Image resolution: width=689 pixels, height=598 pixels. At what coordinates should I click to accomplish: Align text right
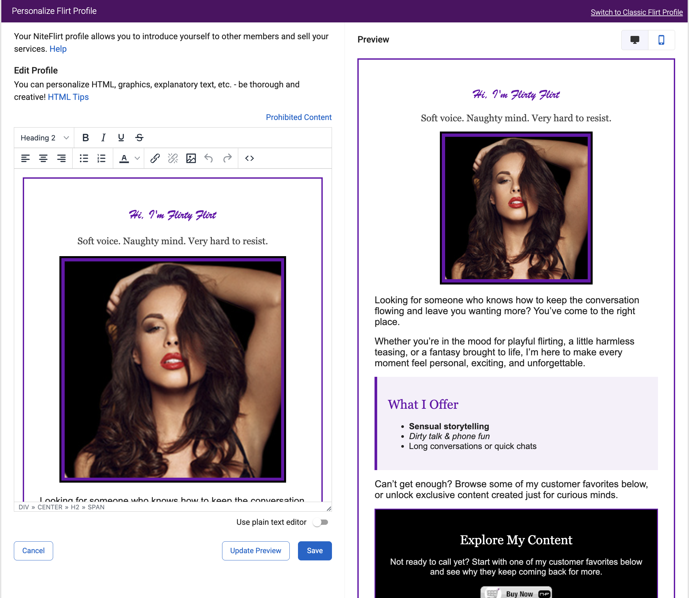point(61,158)
